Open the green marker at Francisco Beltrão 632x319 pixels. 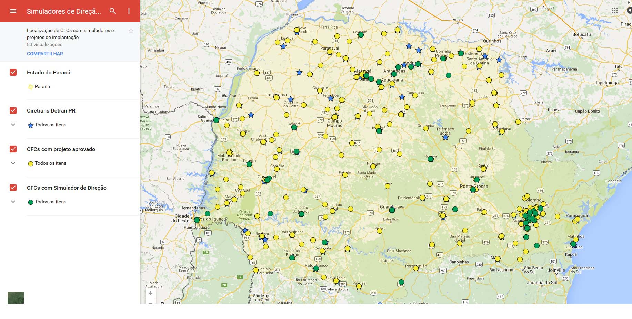click(292, 257)
